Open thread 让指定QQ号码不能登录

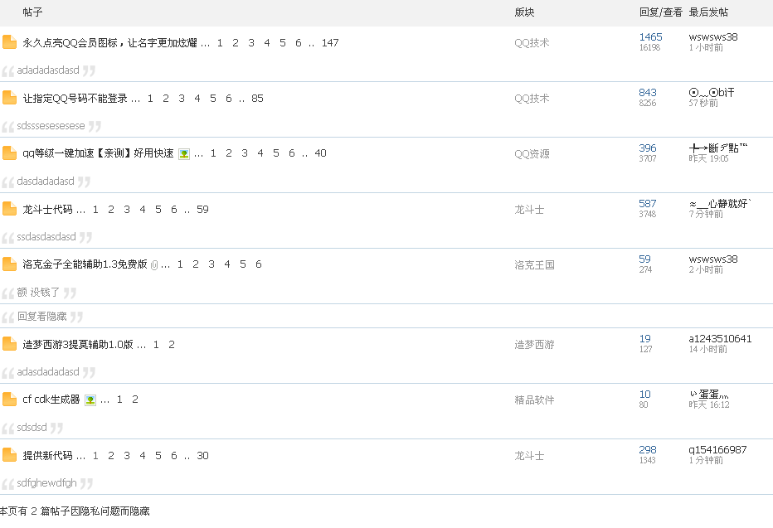pos(75,99)
